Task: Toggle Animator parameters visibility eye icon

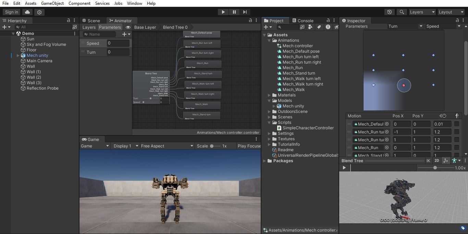Action: tap(128, 27)
